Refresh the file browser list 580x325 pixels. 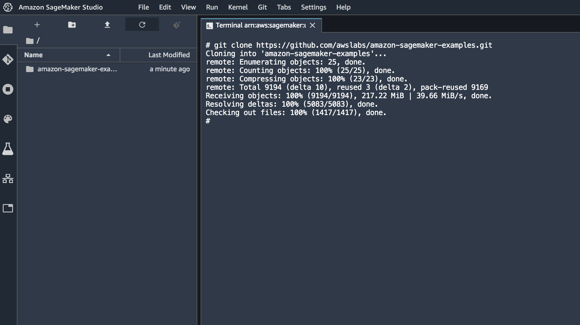pos(142,25)
